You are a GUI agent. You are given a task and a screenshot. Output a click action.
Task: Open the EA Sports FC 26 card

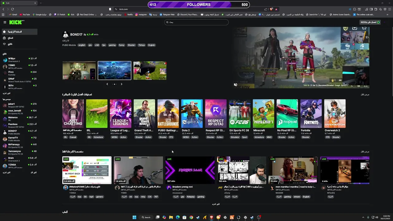240,114
